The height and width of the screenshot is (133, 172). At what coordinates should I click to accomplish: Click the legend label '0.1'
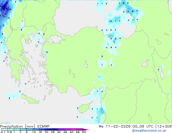[x=3, y=132]
